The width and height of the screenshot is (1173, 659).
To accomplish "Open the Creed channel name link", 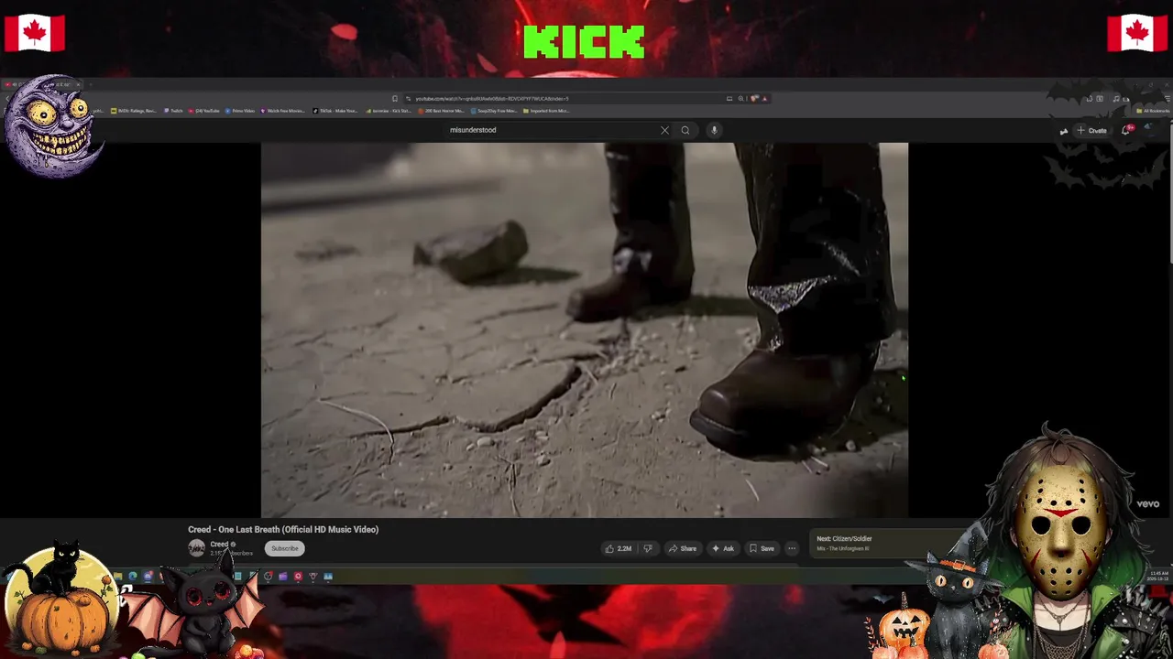I will point(219,544).
